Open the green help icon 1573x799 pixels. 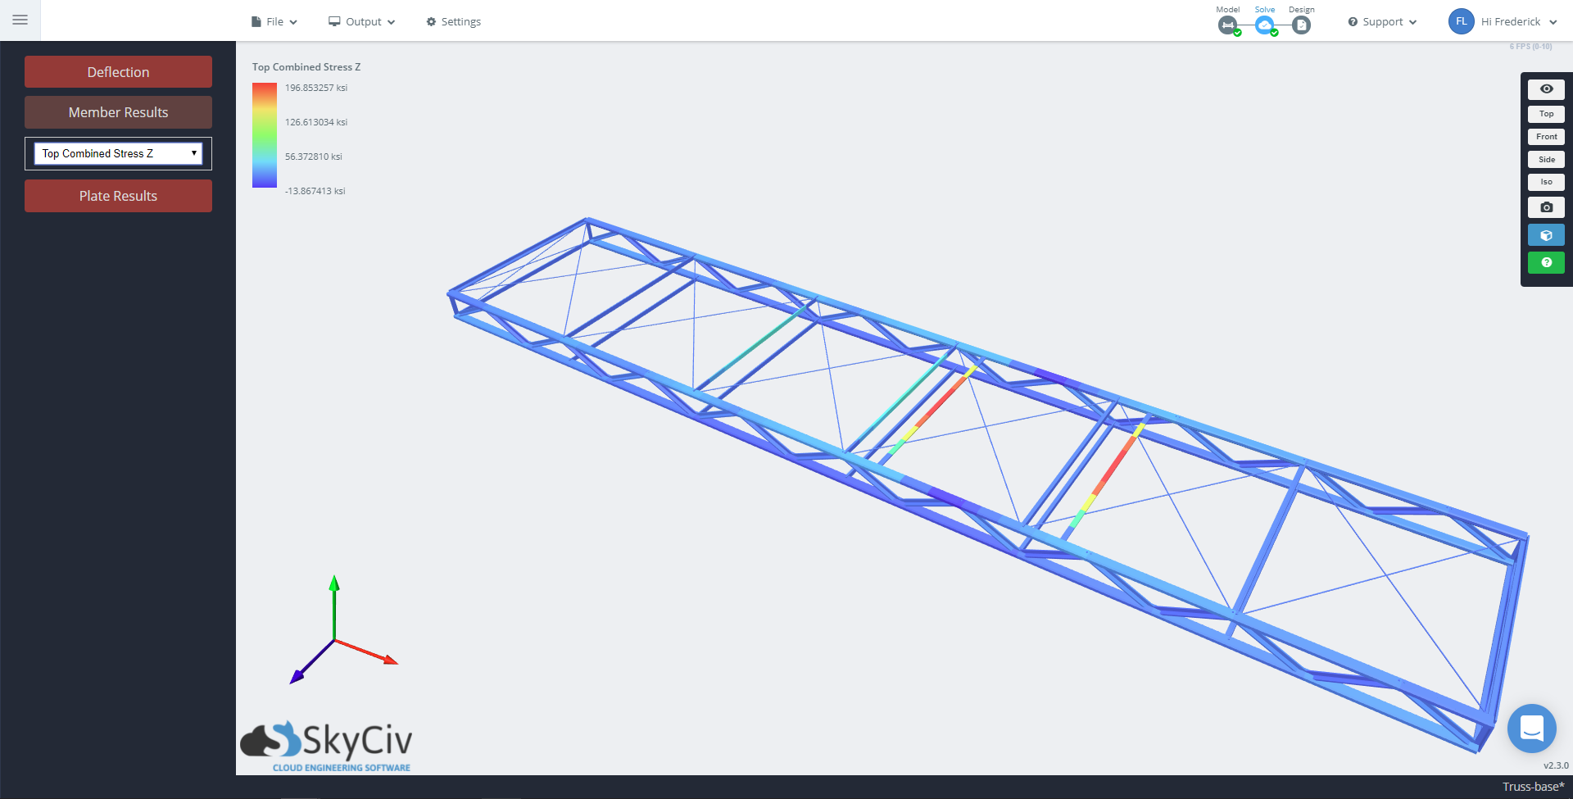pos(1546,262)
